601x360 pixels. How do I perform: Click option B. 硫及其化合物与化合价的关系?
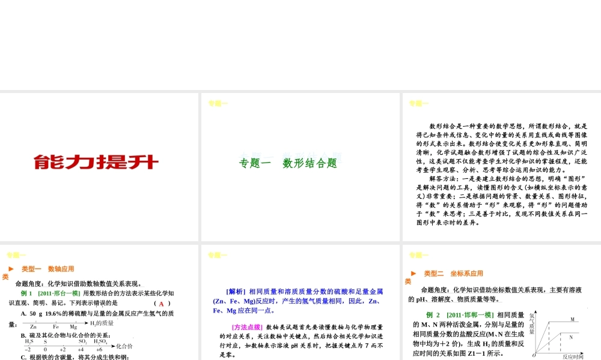[x=66, y=335]
